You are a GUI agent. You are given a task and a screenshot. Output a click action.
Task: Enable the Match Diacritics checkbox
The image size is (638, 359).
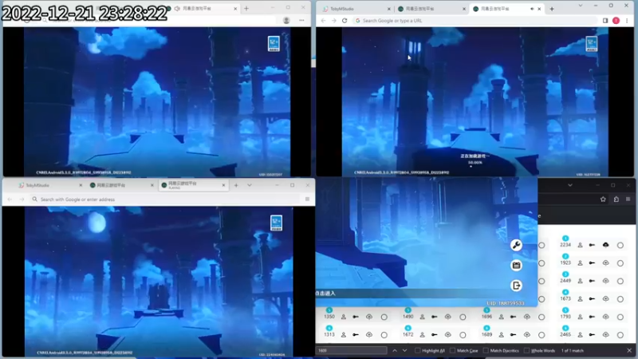click(x=486, y=350)
